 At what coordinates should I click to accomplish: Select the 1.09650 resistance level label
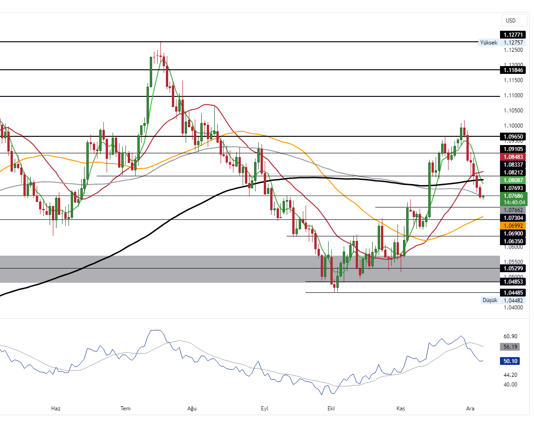[513, 137]
